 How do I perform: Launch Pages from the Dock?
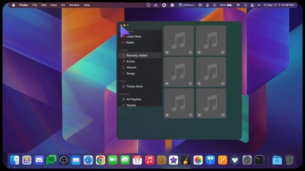223,160
